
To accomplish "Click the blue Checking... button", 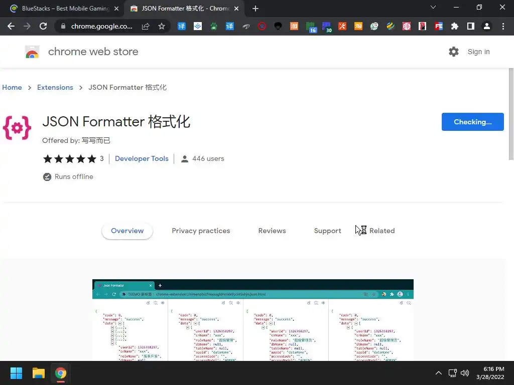I will (473, 122).
